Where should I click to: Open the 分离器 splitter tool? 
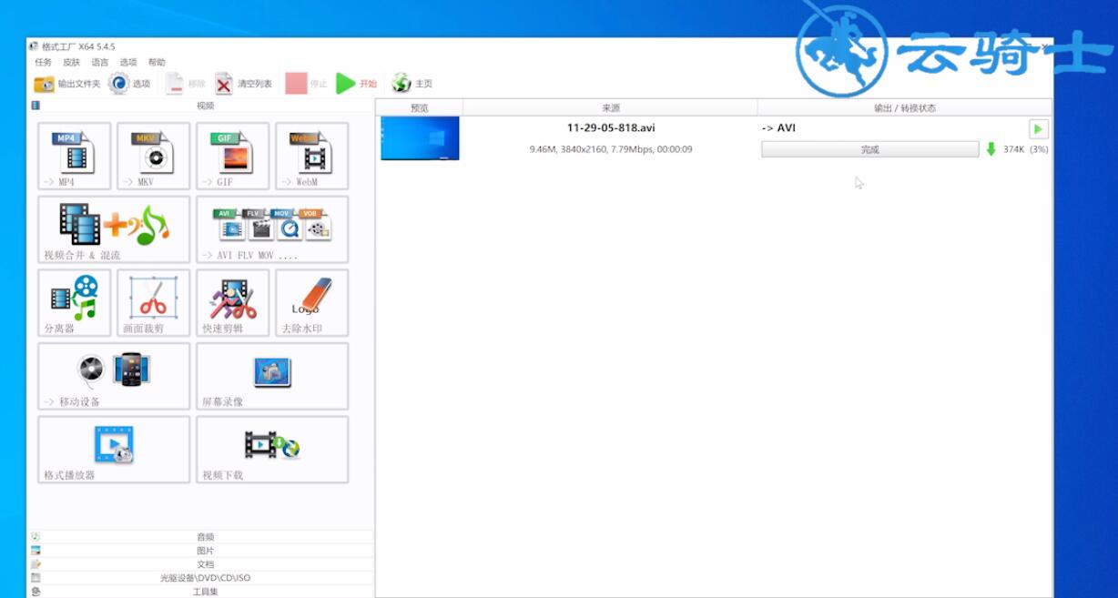(x=75, y=303)
